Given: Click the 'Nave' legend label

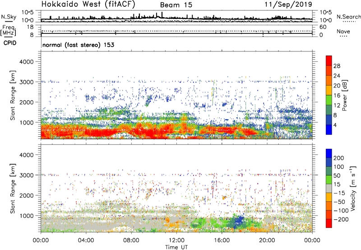Looking at the screenshot, I should tap(343, 32).
